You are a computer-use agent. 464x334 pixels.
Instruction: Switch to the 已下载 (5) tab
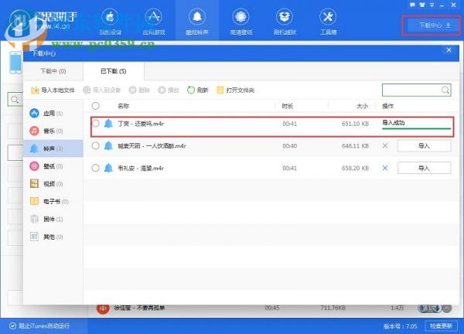tap(114, 71)
